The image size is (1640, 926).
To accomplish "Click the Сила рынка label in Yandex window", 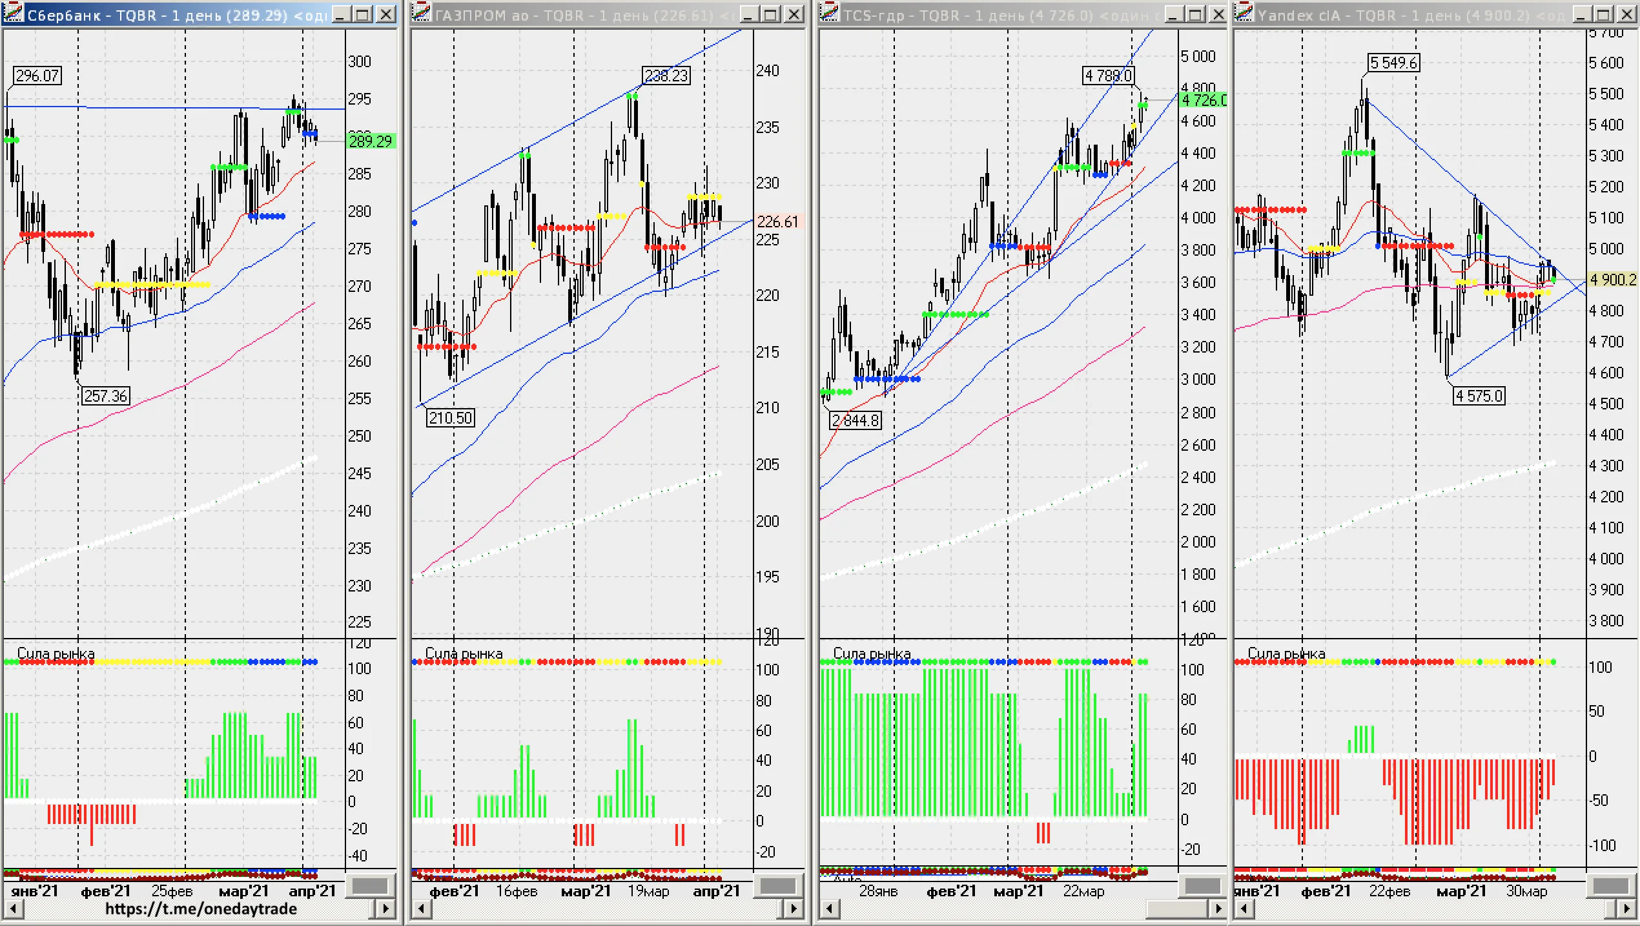I will (1286, 653).
